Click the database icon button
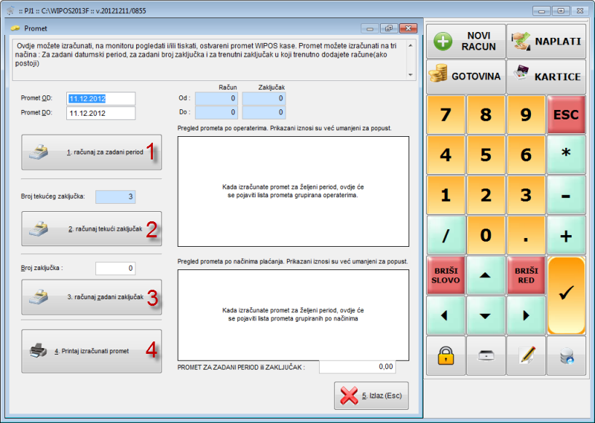The width and height of the screenshot is (595, 423). 566,355
